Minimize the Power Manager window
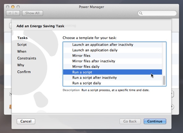Screen dimensions: 183x133 (13, 7)
